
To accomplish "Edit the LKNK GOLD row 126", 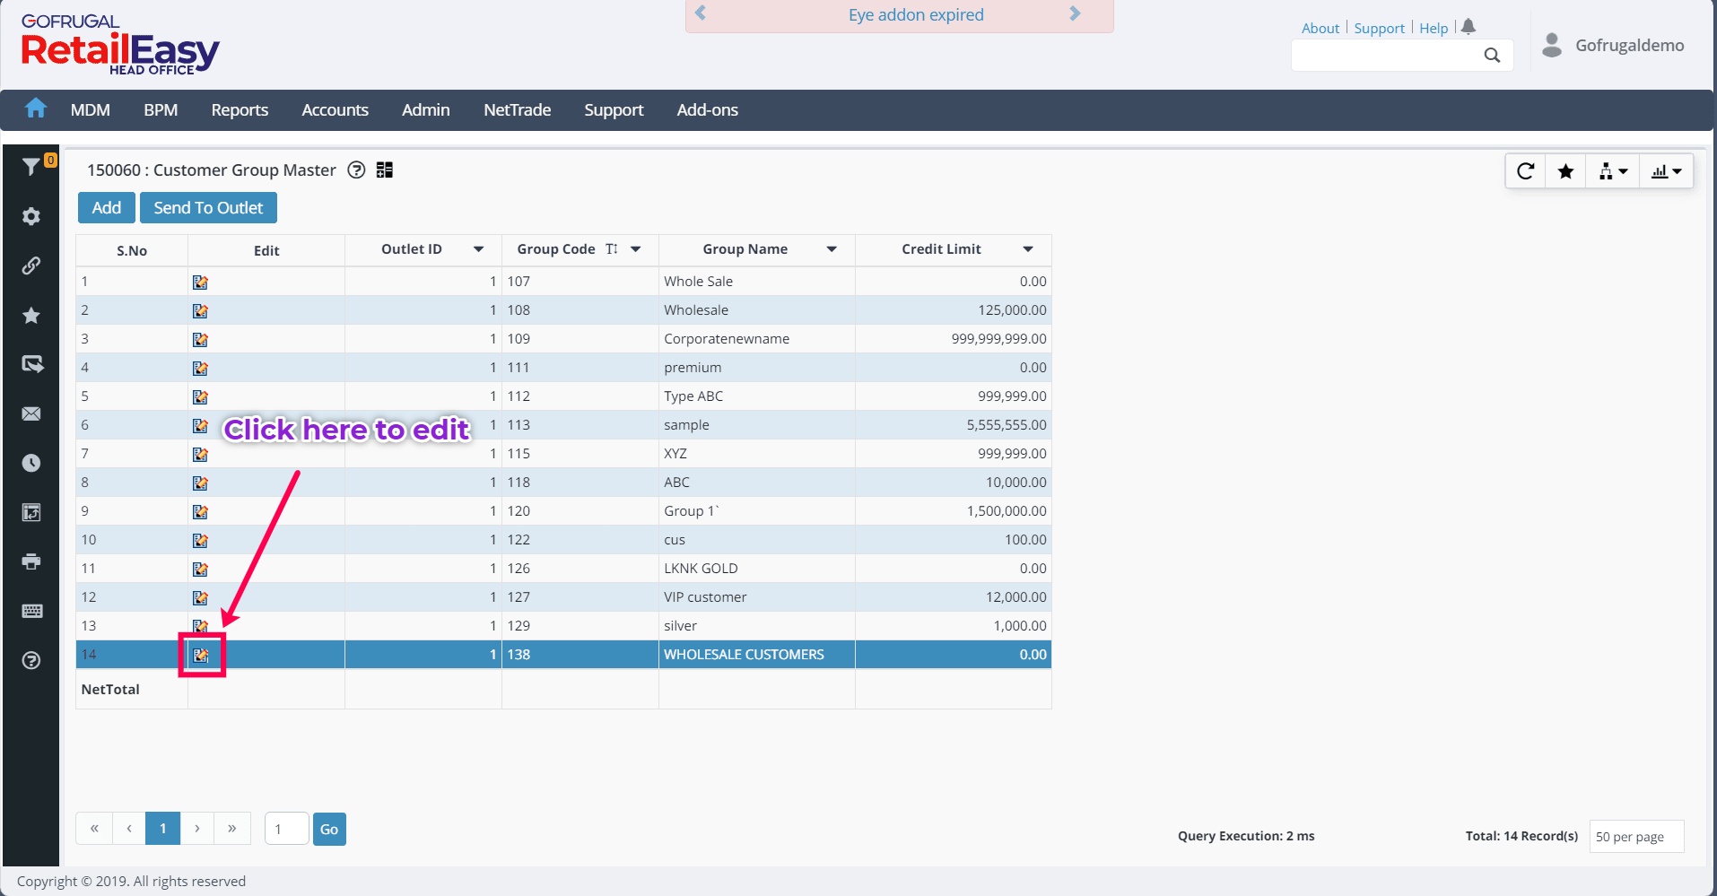I will [x=200, y=569].
